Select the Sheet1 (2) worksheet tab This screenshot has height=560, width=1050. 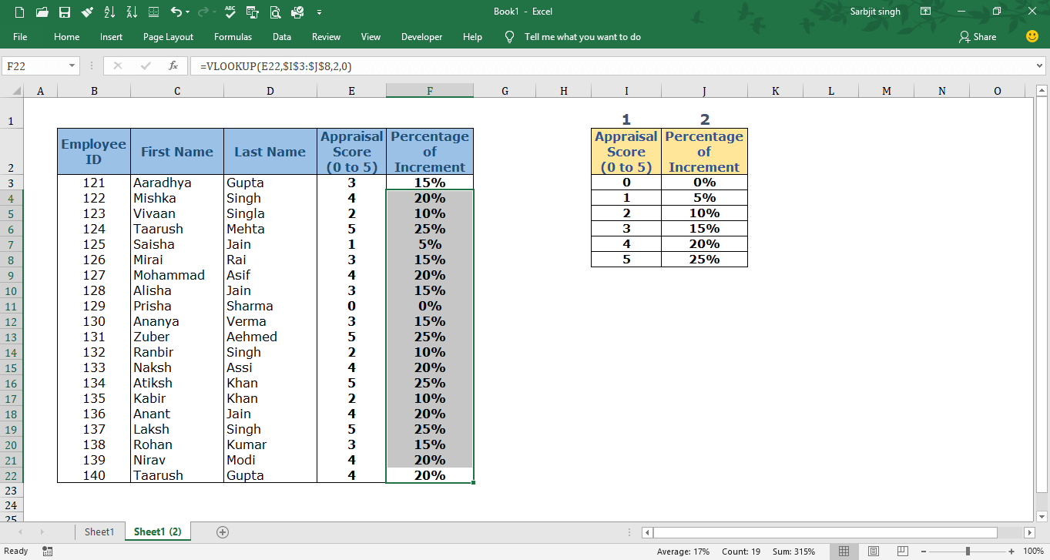tap(157, 531)
